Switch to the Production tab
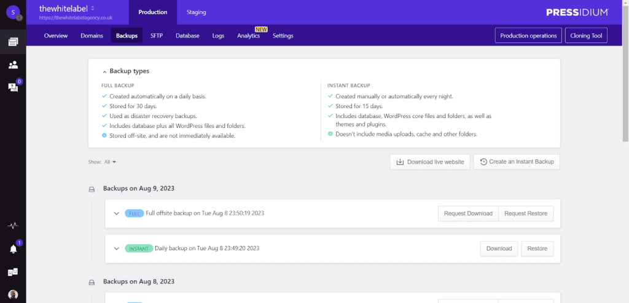629x303 pixels. click(x=153, y=12)
